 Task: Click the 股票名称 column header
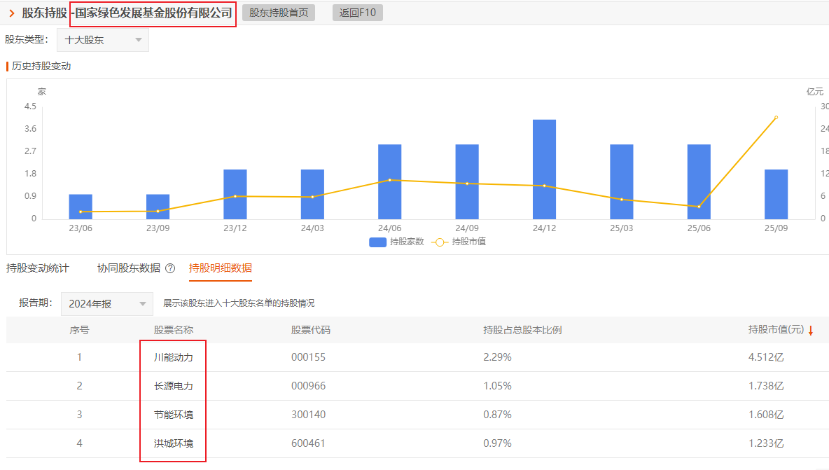point(174,331)
